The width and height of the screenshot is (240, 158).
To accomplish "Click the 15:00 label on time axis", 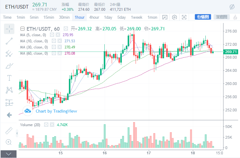I will [x=219, y=153].
